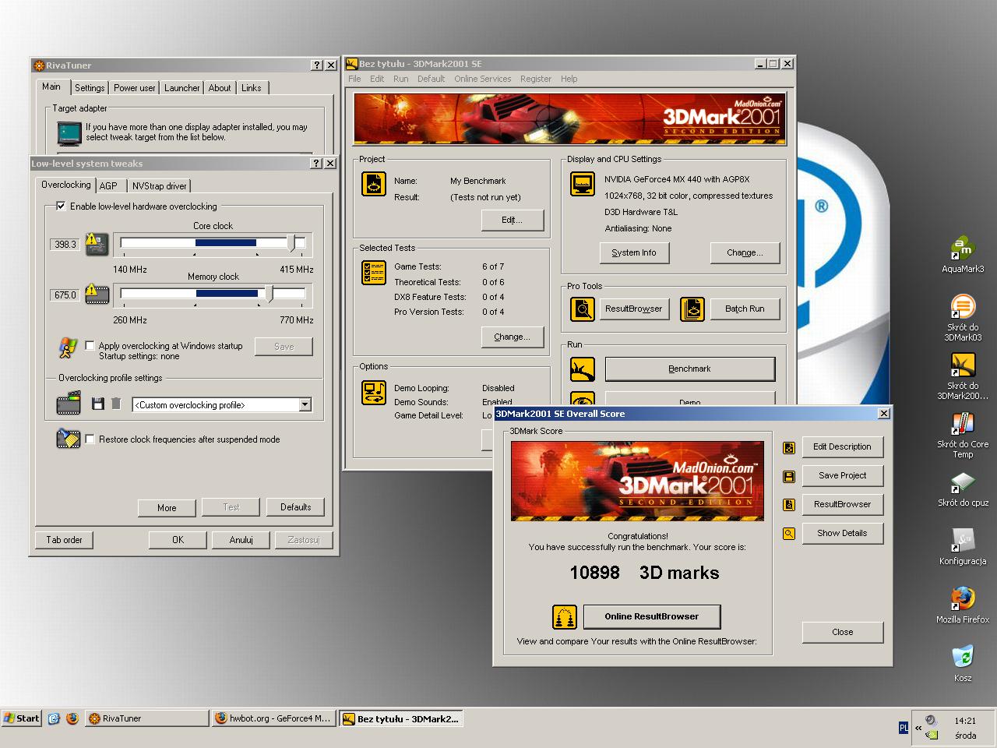Click the Options icon in 3DMark2001
This screenshot has width=997, height=748.
(375, 393)
